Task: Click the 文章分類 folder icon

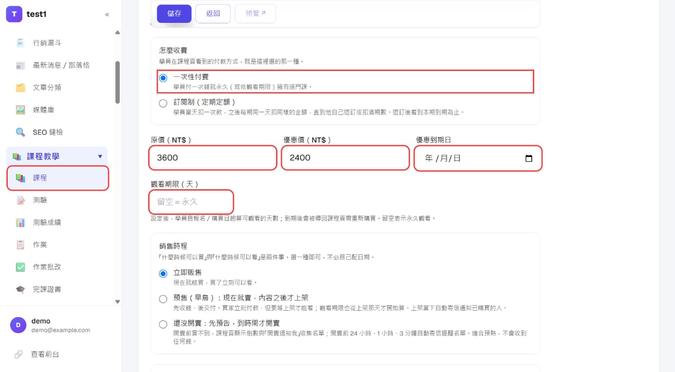Action: pos(20,88)
